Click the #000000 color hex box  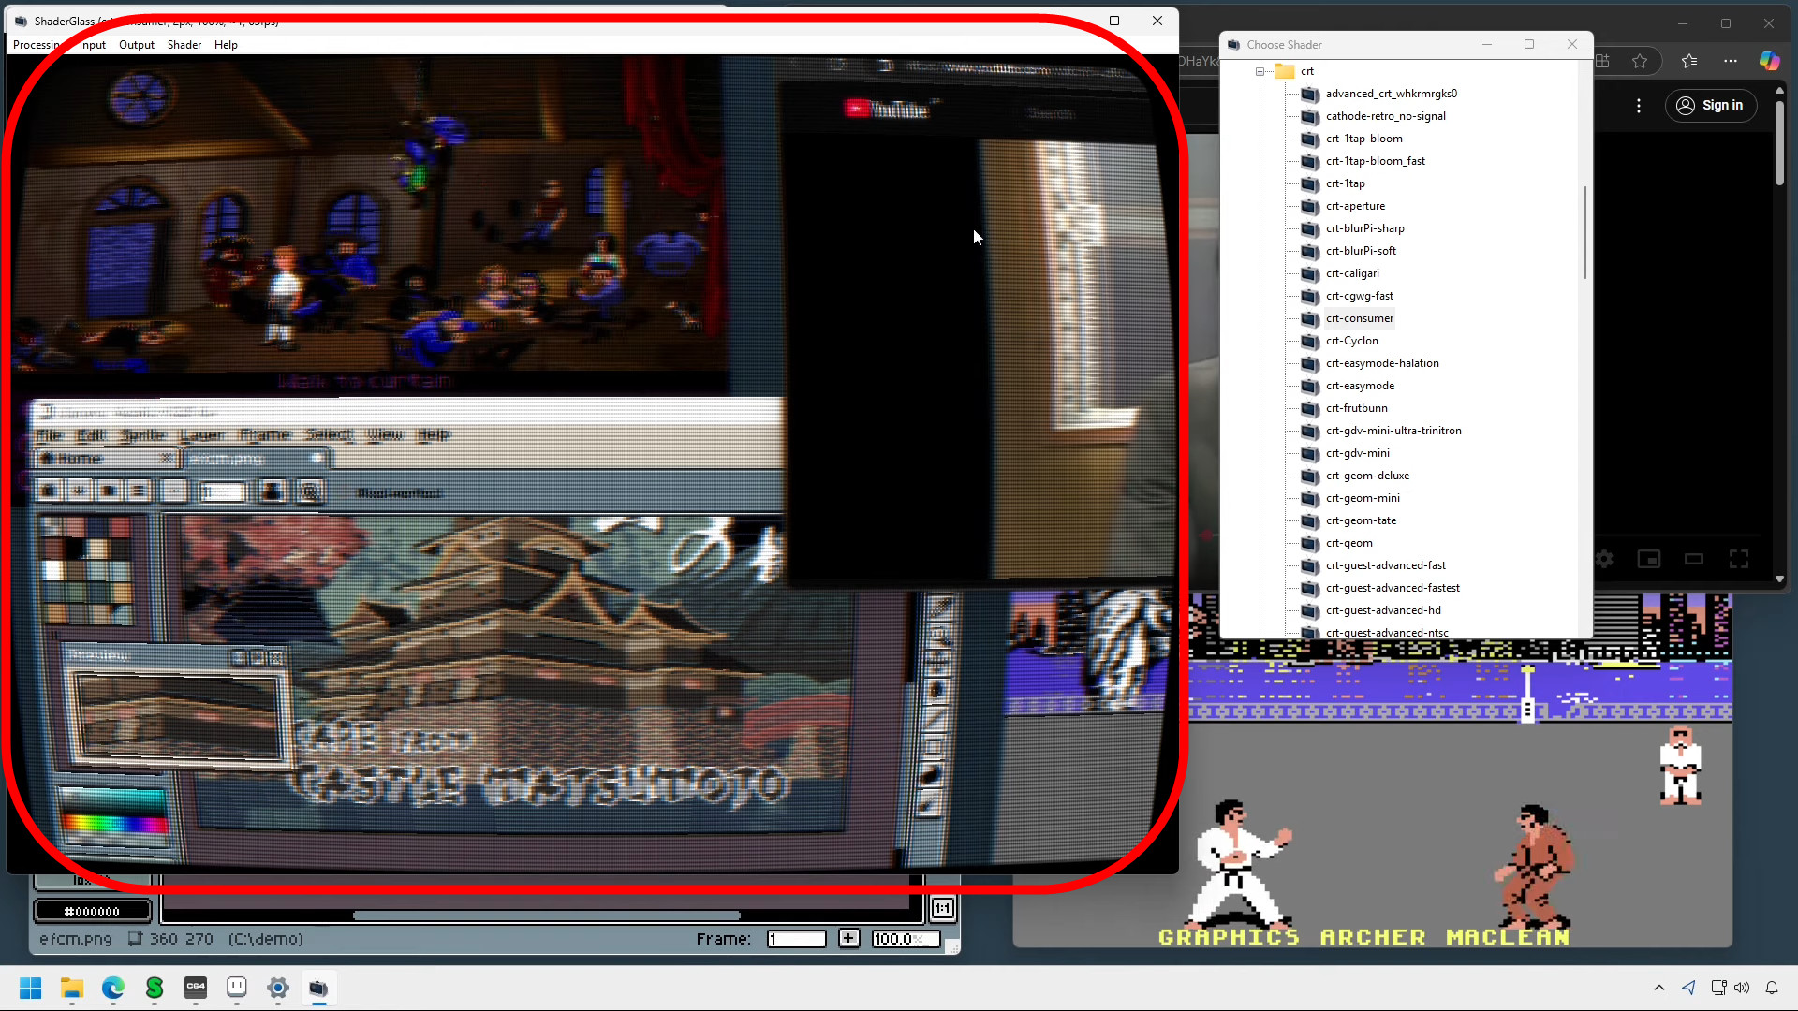pyautogui.click(x=92, y=911)
